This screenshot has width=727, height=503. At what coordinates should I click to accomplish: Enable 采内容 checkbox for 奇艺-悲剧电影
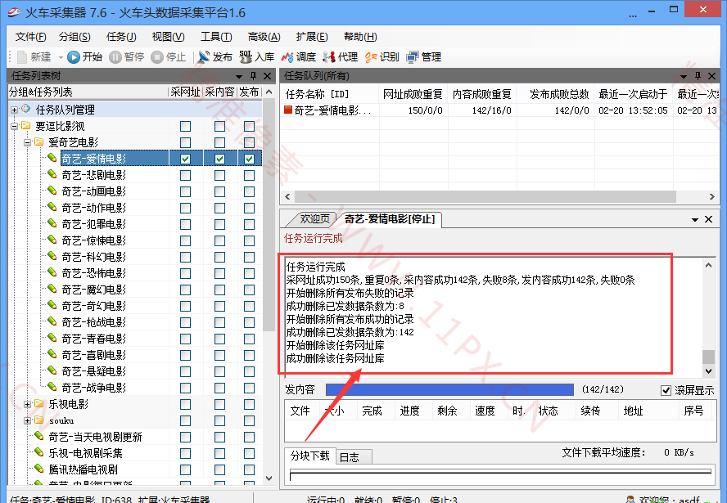pyautogui.click(x=219, y=175)
